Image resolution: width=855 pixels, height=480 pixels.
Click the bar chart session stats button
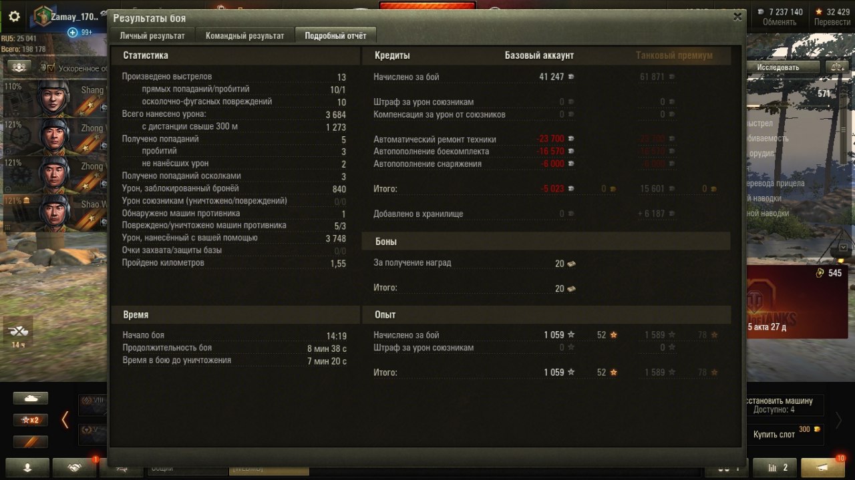(775, 468)
